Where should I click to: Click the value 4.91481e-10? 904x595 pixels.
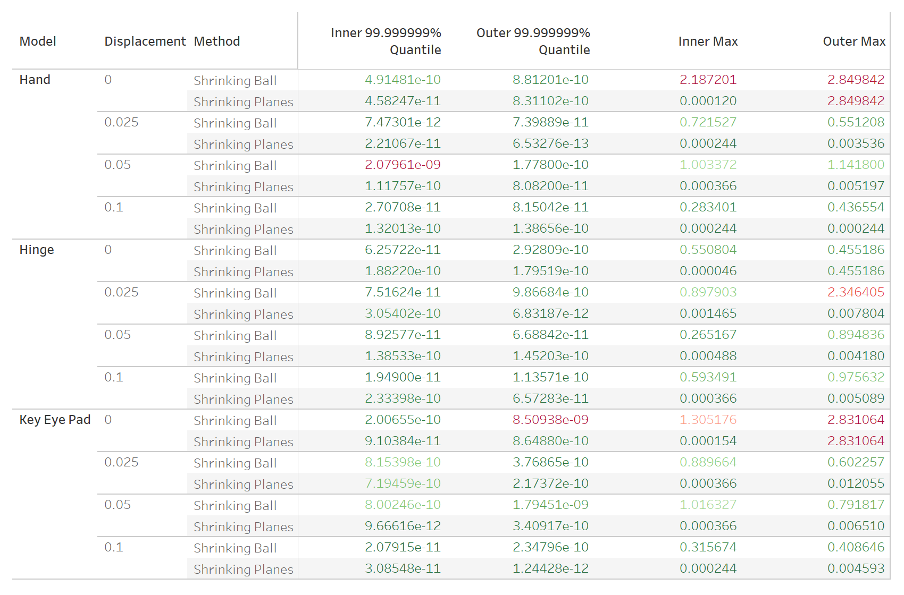[x=403, y=80]
